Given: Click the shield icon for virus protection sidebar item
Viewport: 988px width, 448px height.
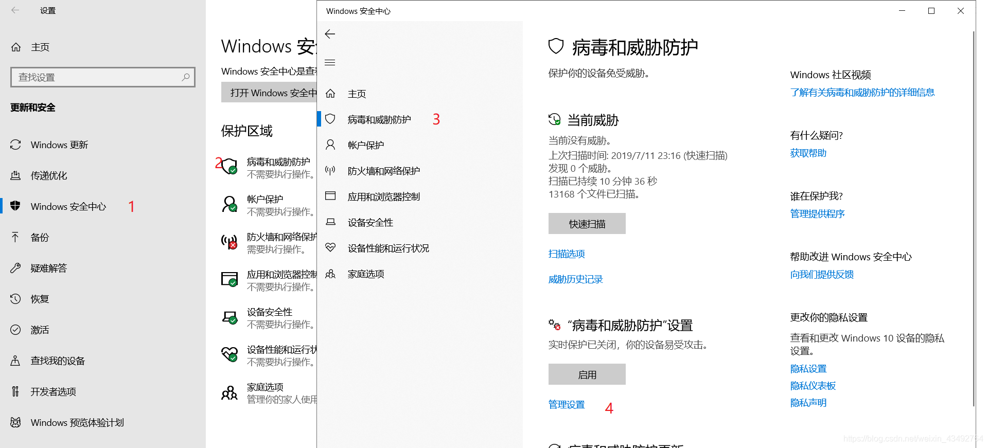Looking at the screenshot, I should (x=330, y=119).
